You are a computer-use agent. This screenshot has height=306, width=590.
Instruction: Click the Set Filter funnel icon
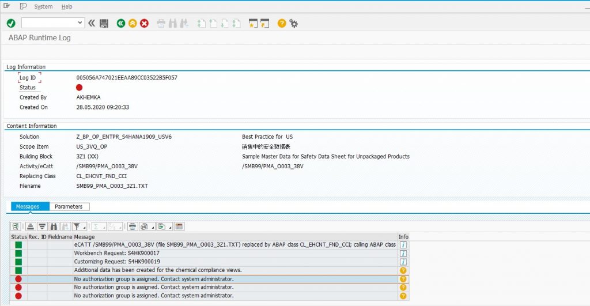(x=77, y=226)
